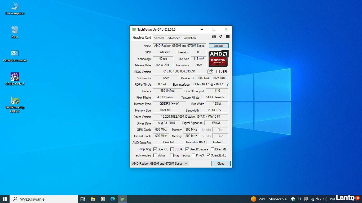This screenshot has width=362, height=203.
Task: Click the 14.4 GTexel/s texture fillrate
Action: [x=215, y=97]
